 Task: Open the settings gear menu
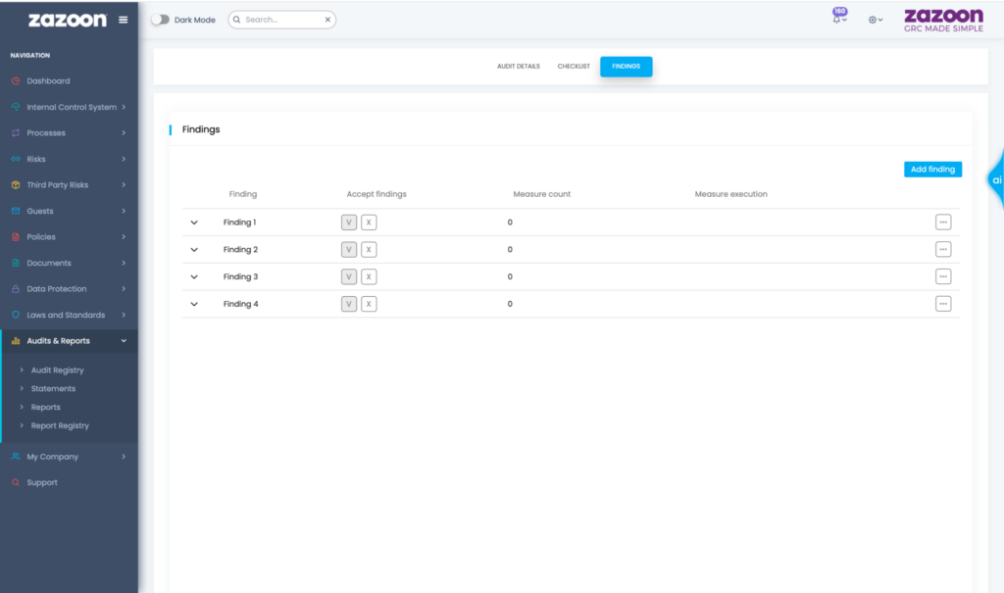click(876, 20)
